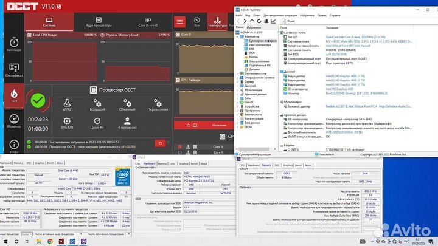The image size is (438, 246).
Task: Click the 4 поток(ов) threads option
Action: [127, 123]
